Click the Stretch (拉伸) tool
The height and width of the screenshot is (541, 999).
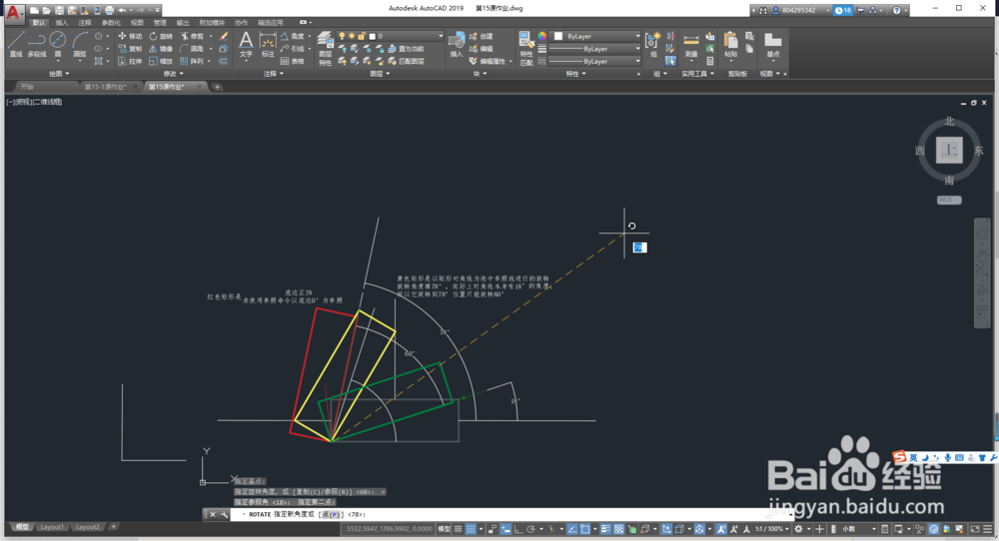click(x=130, y=61)
